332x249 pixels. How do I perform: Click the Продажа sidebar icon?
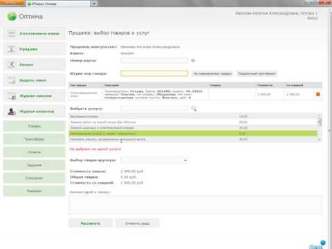coord(11,49)
